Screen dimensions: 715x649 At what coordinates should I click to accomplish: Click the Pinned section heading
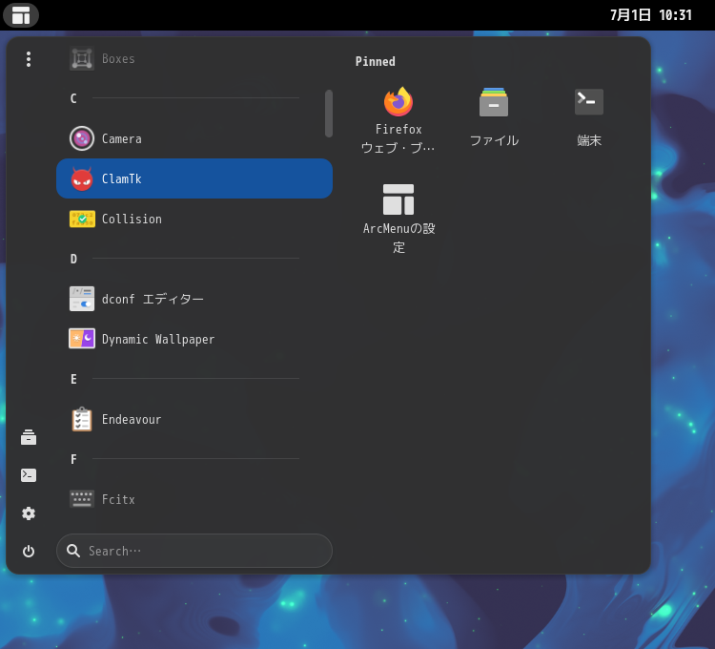click(376, 62)
